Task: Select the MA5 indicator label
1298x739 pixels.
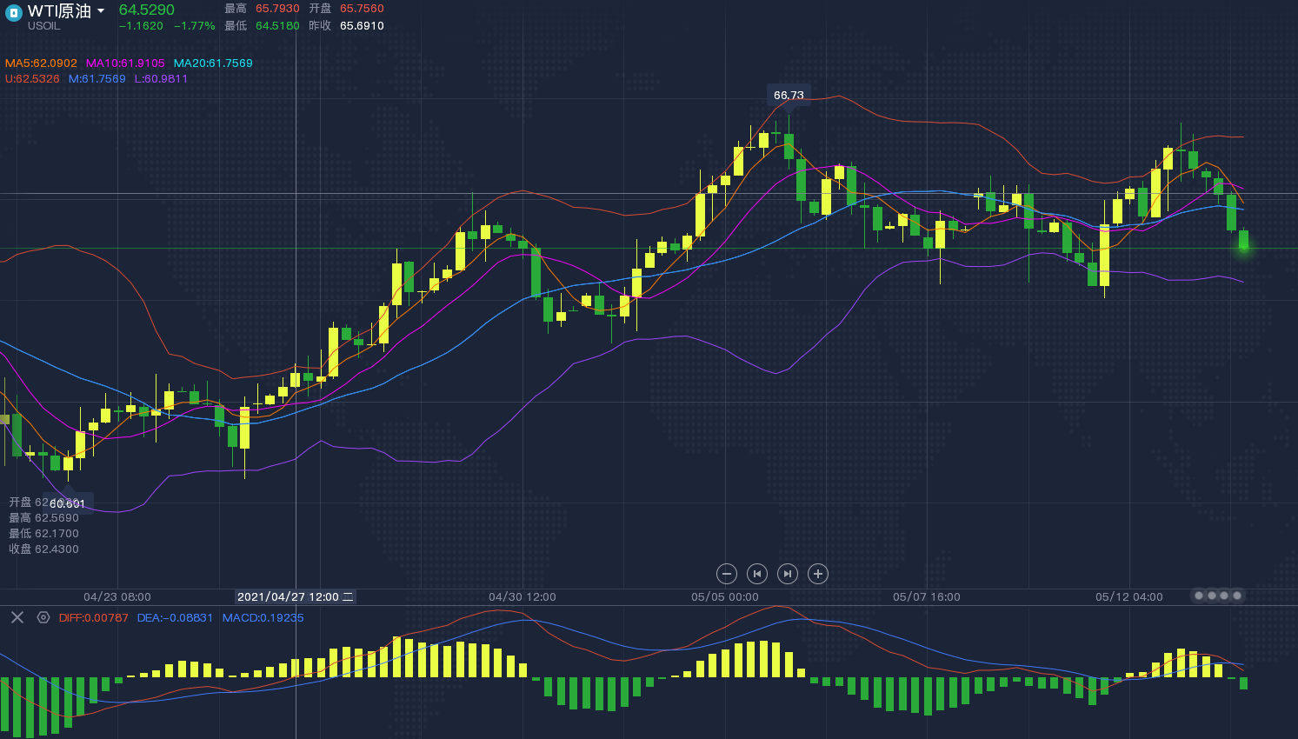Action: pos(41,63)
